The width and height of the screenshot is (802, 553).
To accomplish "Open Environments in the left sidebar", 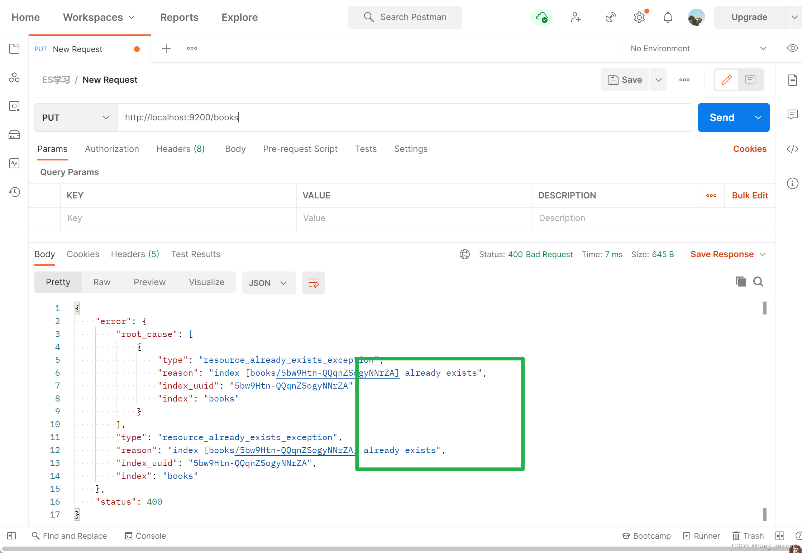I will tap(14, 106).
